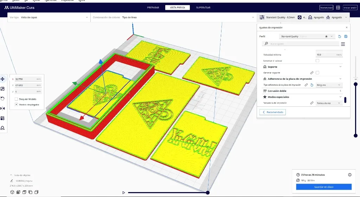
Task: Collapse print settings summary bar chevron
Action: click(346, 18)
